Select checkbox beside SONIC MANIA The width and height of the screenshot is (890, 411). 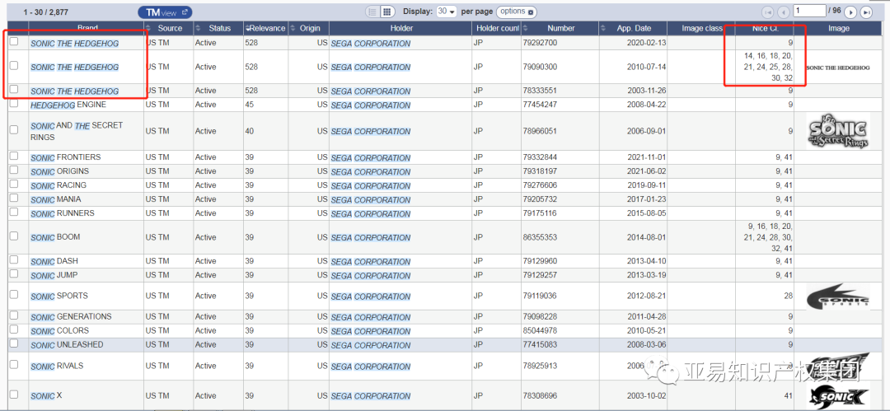(x=14, y=198)
